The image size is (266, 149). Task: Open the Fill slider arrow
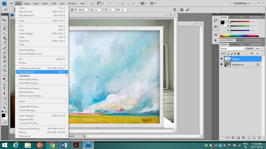[x=262, y=53]
